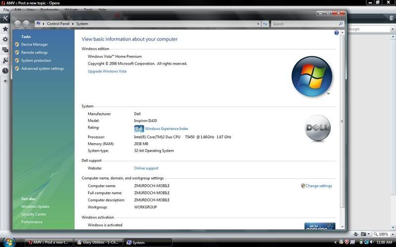The width and height of the screenshot is (396, 247).
Task: Click the magnifier icon in Search box
Action: [x=340, y=24]
